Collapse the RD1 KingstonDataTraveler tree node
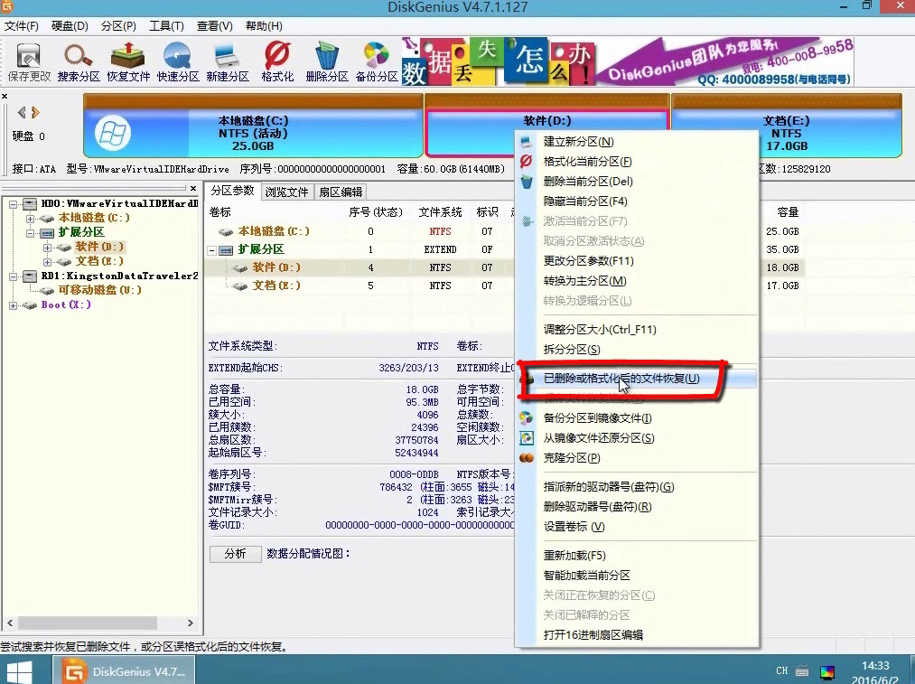This screenshot has width=915, height=684. click(13, 276)
